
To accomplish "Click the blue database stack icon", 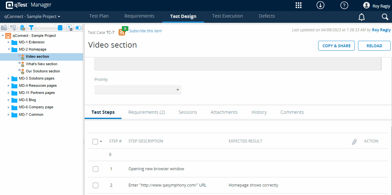I will tap(60, 28).
